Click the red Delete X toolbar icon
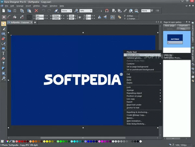Screen dimensions: 195x147 [36, 11]
